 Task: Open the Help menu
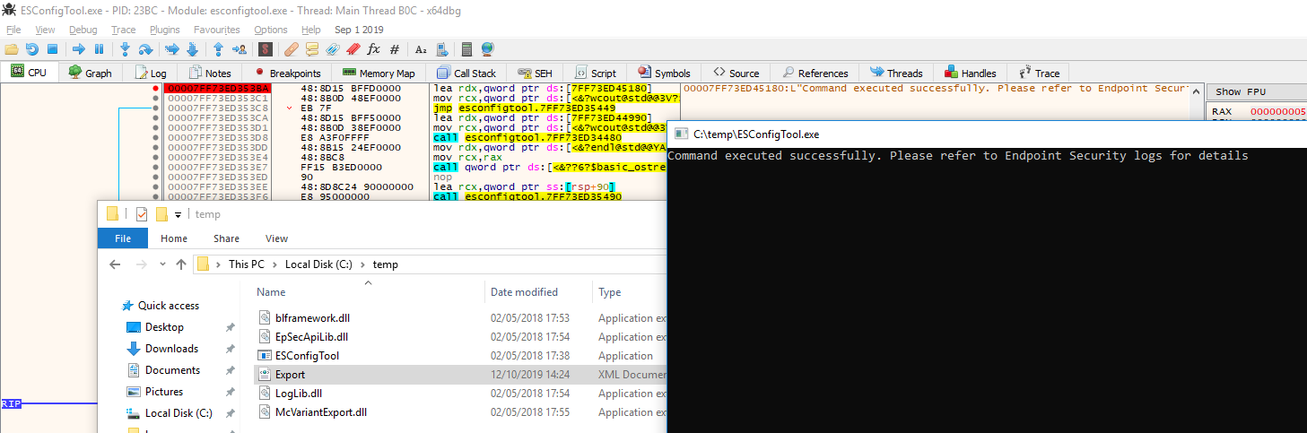[x=310, y=30]
